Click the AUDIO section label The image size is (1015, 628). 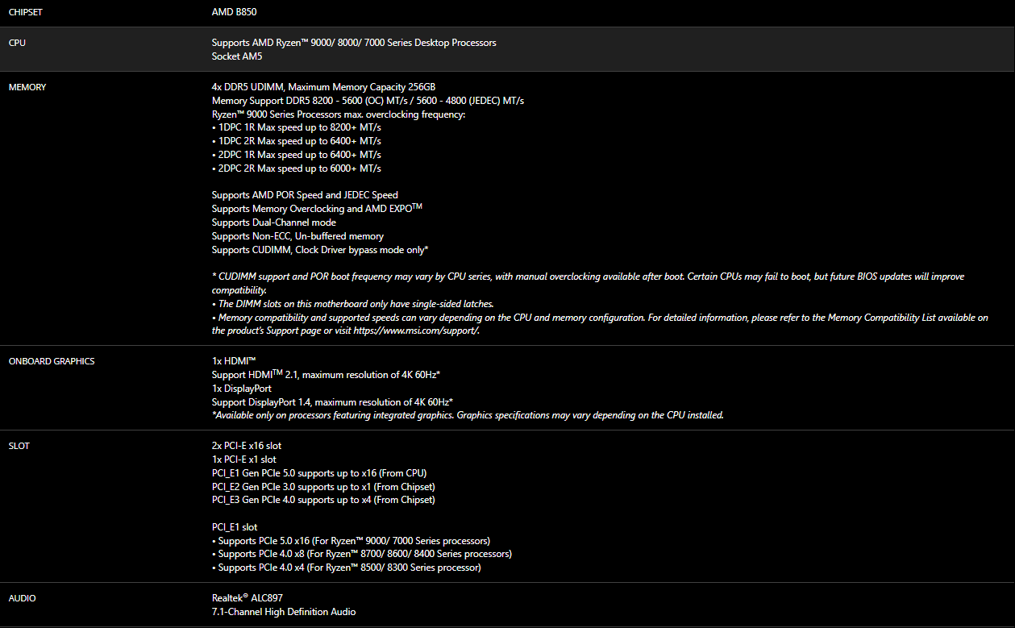23,599
